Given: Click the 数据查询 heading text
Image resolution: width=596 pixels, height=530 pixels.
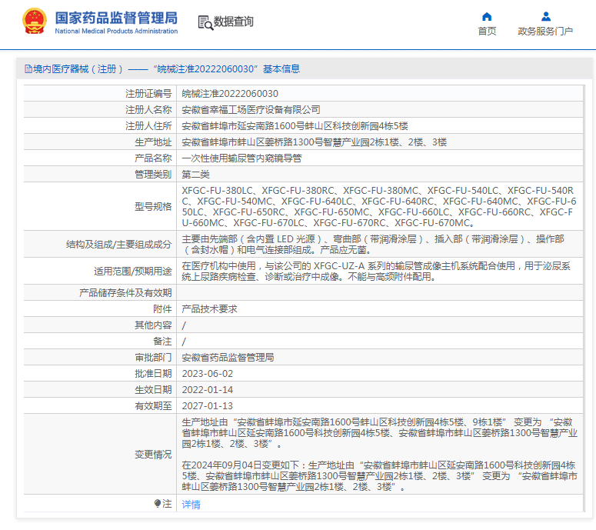Looking at the screenshot, I should click(233, 22).
